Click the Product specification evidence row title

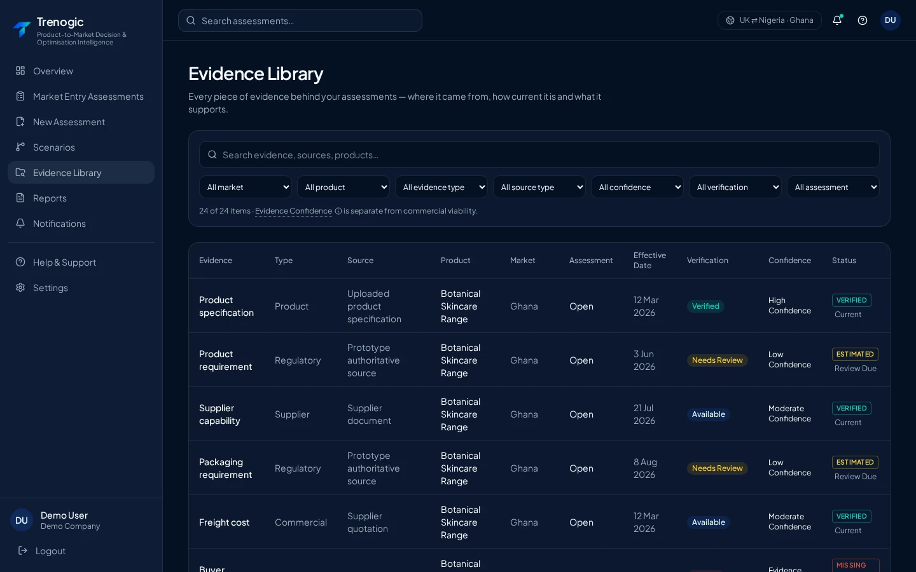click(226, 306)
